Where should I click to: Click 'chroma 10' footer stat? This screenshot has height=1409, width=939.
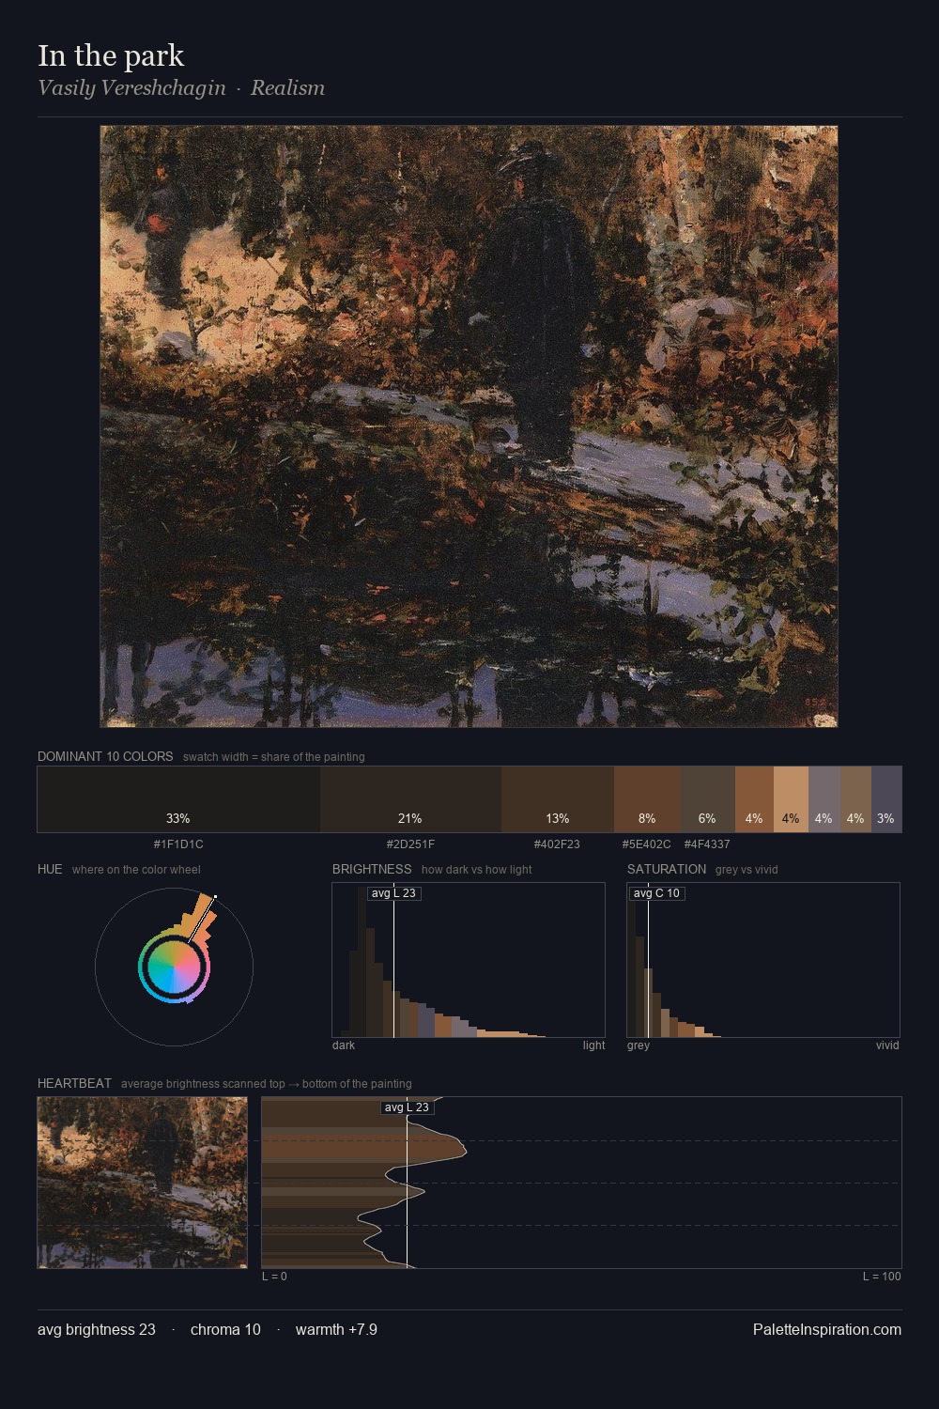(x=225, y=1329)
